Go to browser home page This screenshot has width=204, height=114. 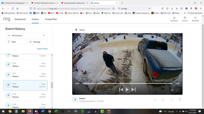click(x=17, y=9)
